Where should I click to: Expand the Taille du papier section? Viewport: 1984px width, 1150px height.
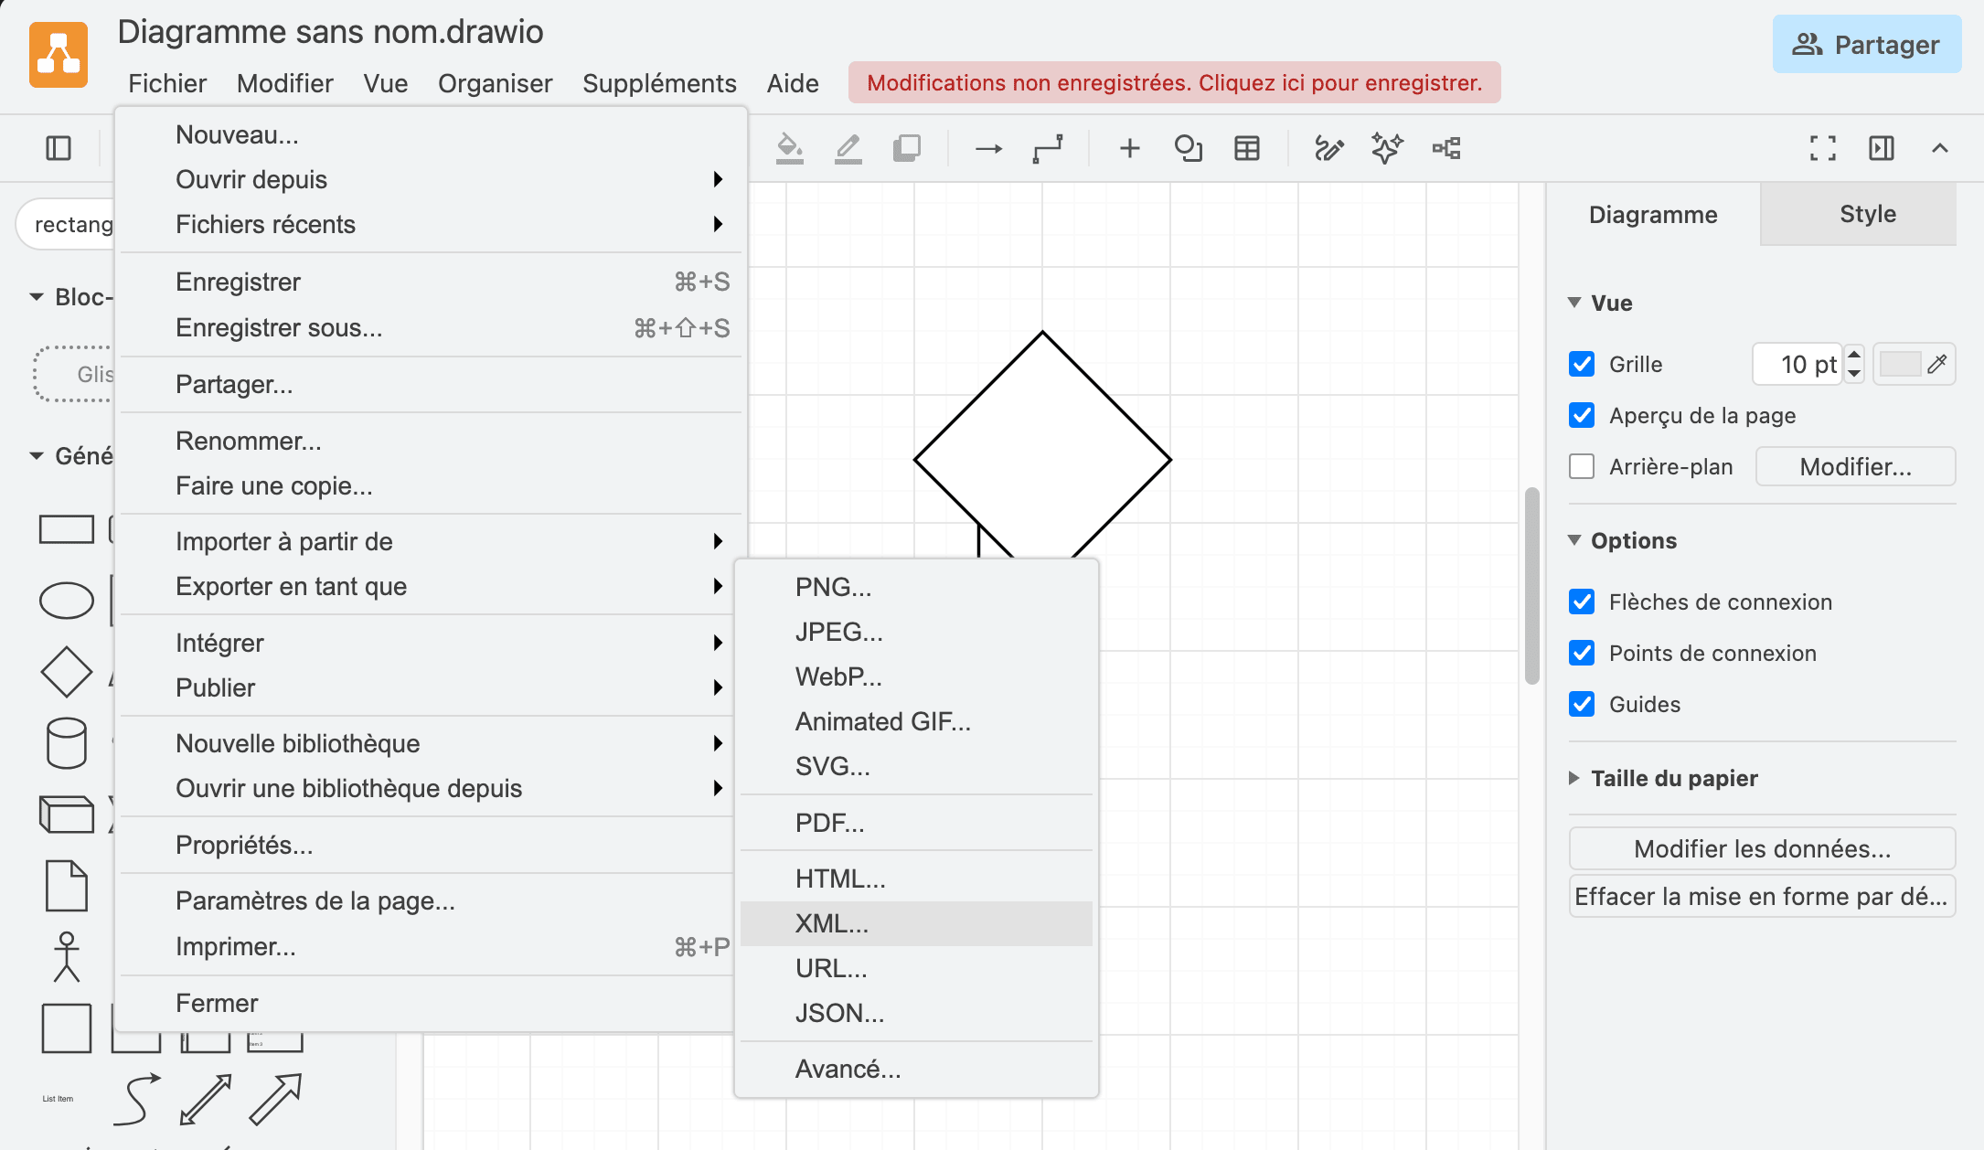[1663, 778]
